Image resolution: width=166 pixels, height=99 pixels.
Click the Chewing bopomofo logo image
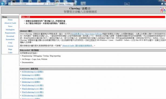click(163, 10)
